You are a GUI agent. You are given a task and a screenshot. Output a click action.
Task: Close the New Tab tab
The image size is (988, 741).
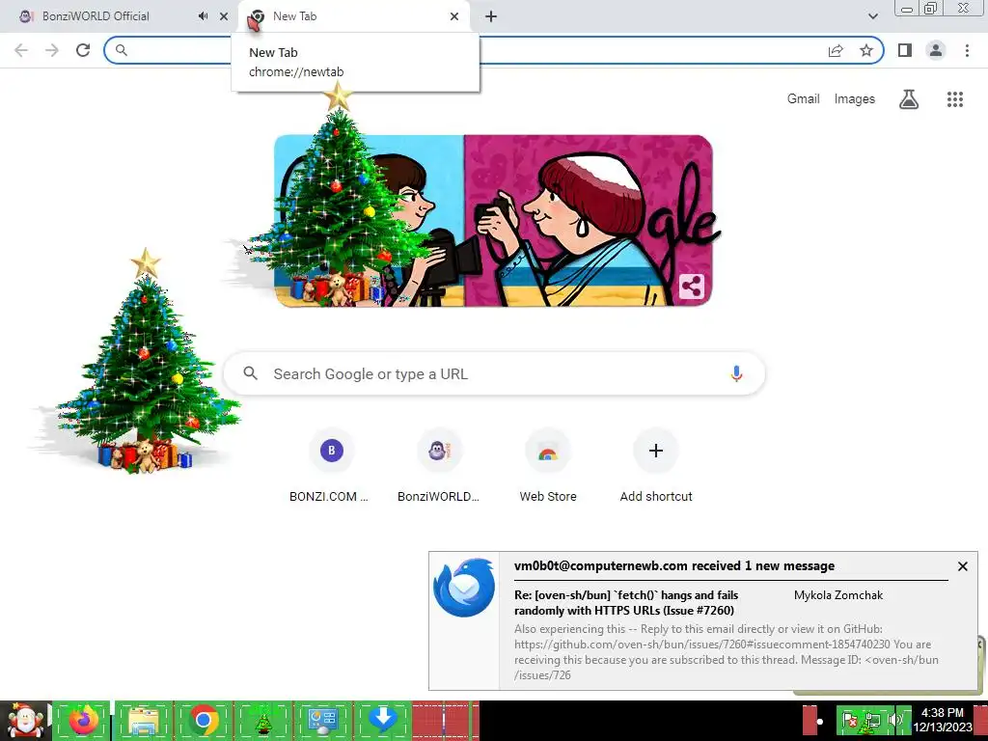[x=454, y=16]
